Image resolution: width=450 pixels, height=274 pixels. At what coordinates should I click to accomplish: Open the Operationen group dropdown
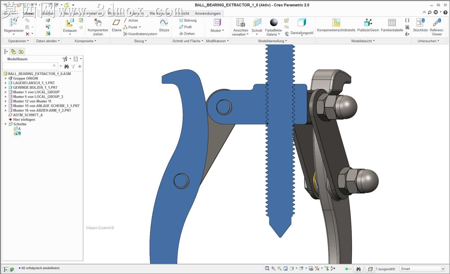[18, 41]
